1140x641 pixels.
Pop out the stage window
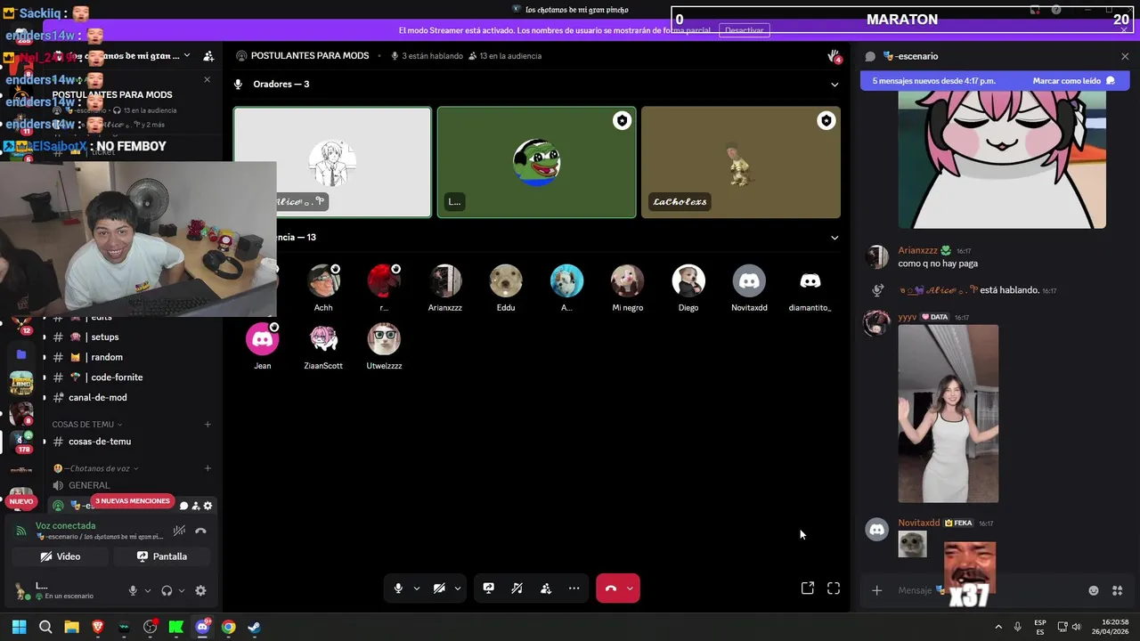(808, 588)
